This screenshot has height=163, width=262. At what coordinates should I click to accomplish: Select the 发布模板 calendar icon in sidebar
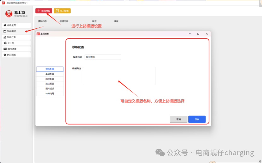tap(5, 31)
